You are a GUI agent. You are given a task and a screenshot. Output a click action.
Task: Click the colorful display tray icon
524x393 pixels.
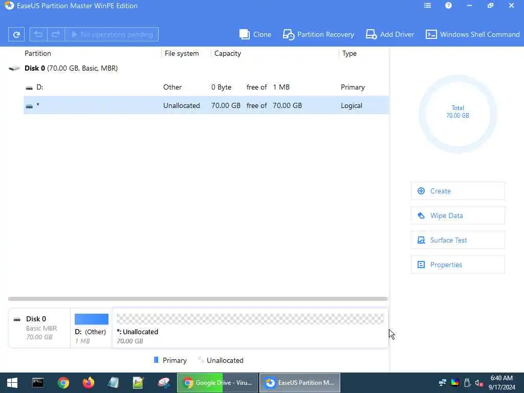[455, 383]
